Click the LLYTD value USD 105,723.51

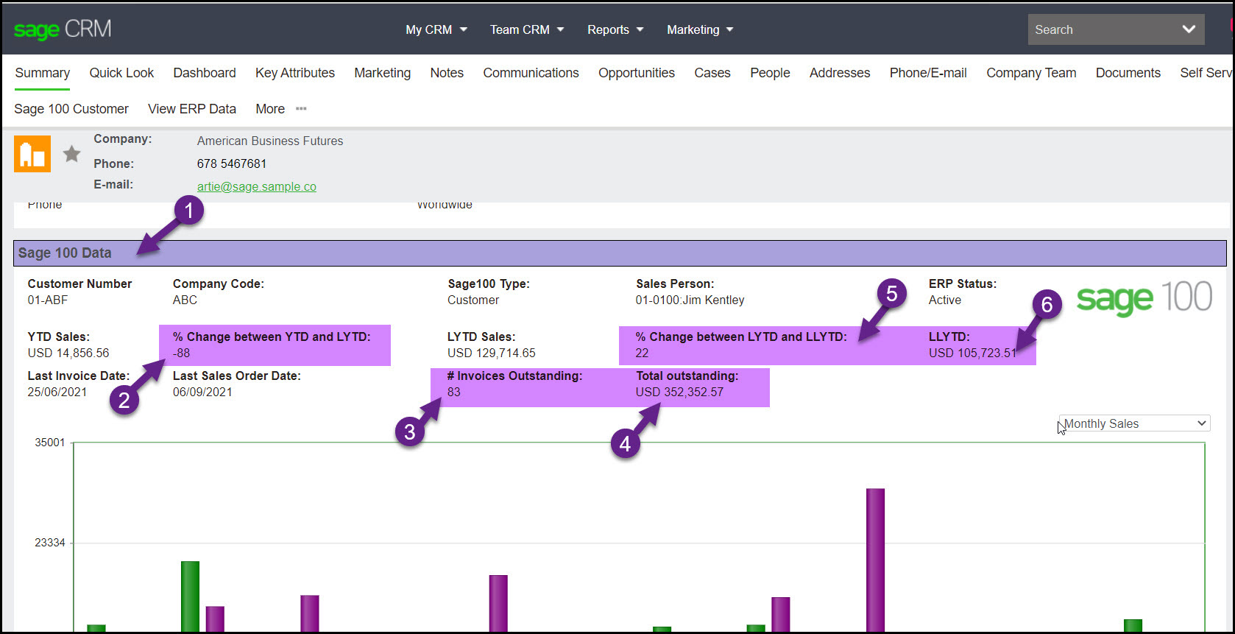tap(972, 353)
